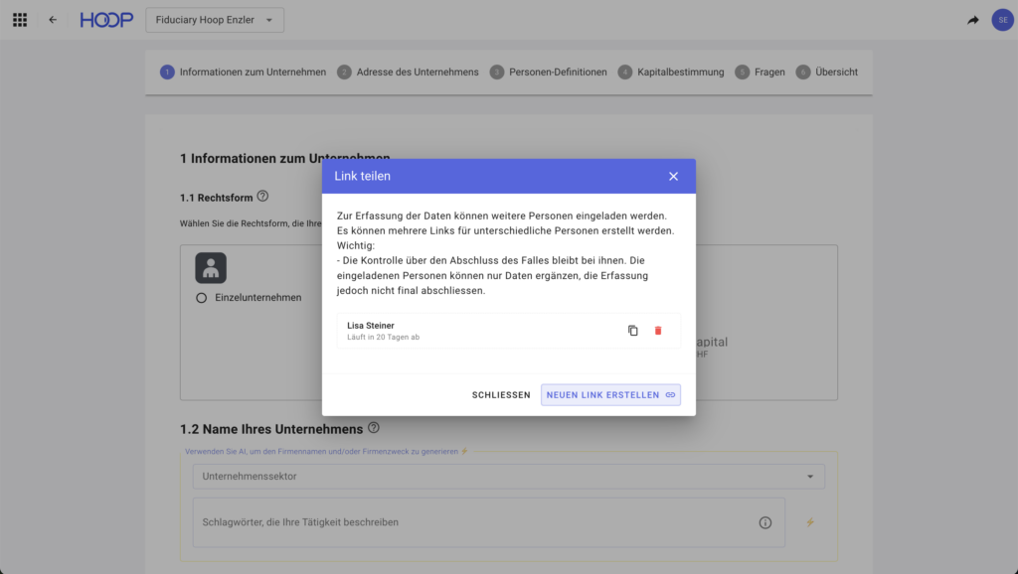This screenshot has height=574, width=1018.
Task: Show help for Name Ihres Unternehmens
Action: [x=374, y=428]
